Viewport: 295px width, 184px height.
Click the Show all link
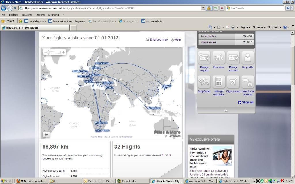[245, 102]
